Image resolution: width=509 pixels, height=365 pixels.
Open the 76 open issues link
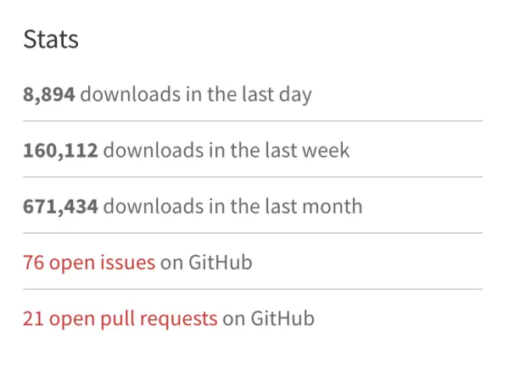pos(89,263)
